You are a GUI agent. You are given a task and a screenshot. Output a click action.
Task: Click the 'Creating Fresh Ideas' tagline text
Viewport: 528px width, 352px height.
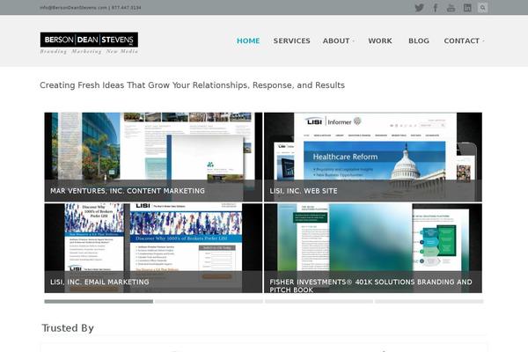[x=192, y=85]
